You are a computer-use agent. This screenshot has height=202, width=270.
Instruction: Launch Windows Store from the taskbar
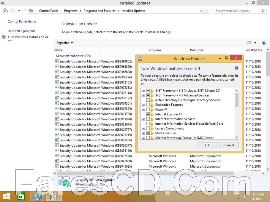(21, 197)
